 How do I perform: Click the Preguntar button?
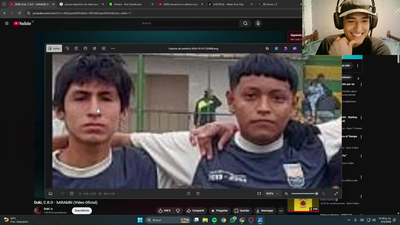pyautogui.click(x=219, y=211)
